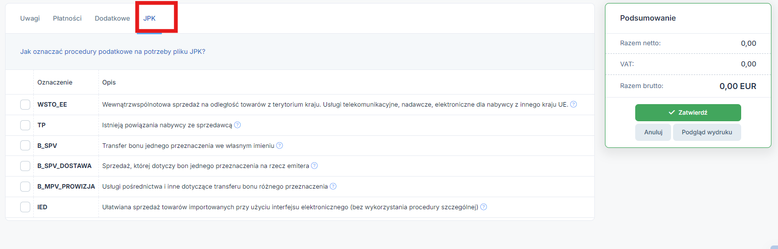The image size is (778, 249).
Task: Toggle the B_MPV_PROWIZJA checkbox
Action: tap(25, 187)
